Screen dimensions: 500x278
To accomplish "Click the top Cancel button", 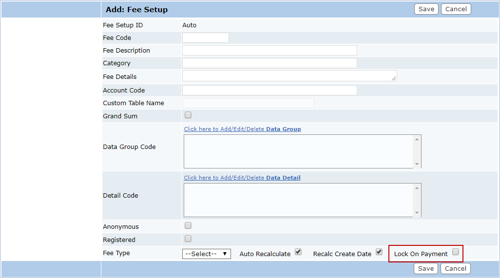I will click(x=456, y=9).
